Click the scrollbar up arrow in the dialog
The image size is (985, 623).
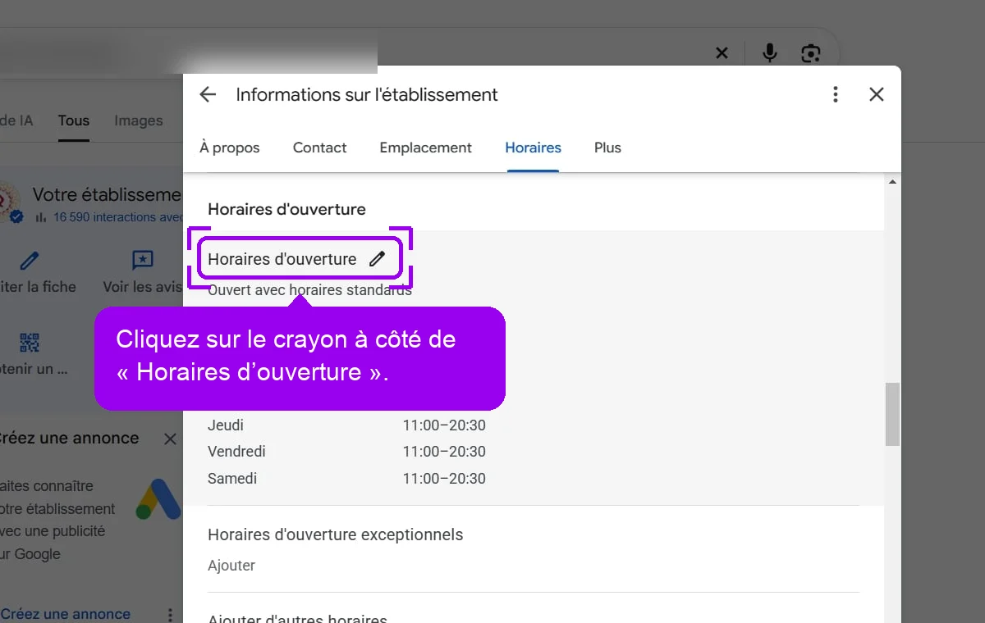point(892,181)
